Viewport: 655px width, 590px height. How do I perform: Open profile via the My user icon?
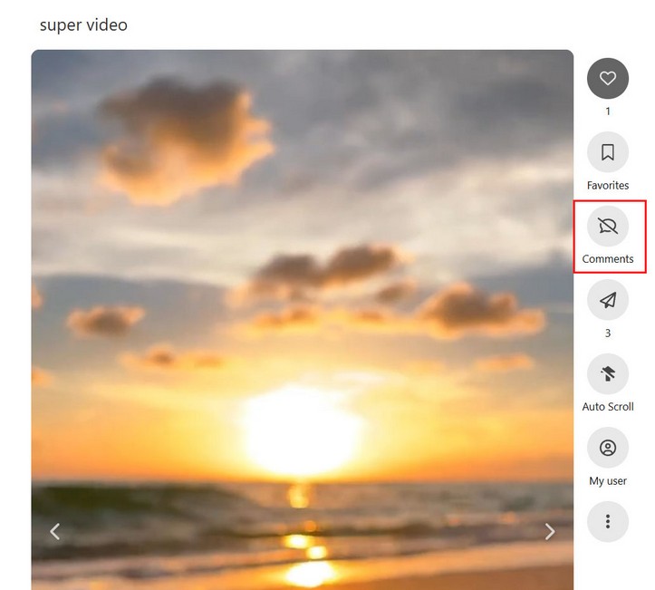[607, 448]
